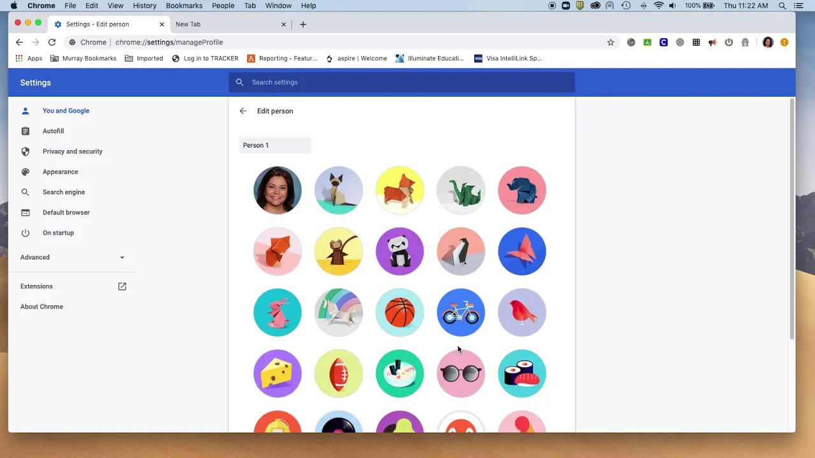The height and width of the screenshot is (458, 815).
Task: Reload the current page
Action: click(x=52, y=42)
